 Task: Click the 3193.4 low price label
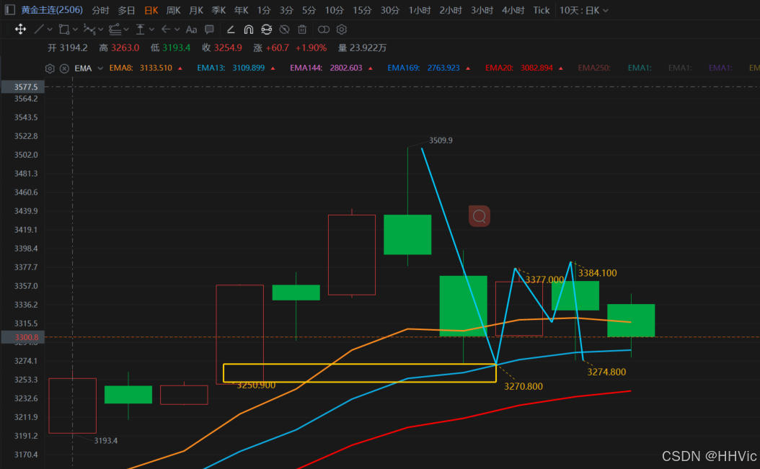click(106, 441)
